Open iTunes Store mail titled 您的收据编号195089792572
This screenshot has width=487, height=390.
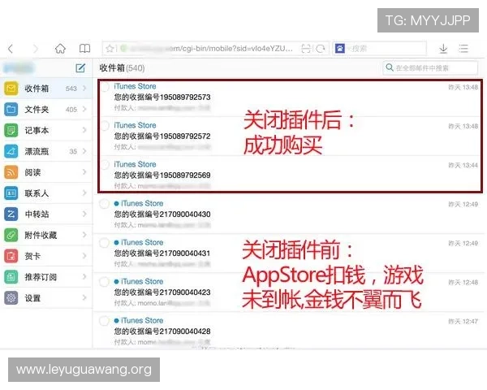pos(290,136)
